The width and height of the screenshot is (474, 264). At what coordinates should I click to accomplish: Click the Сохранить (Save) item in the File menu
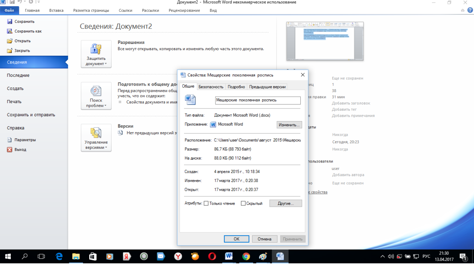(x=21, y=21)
